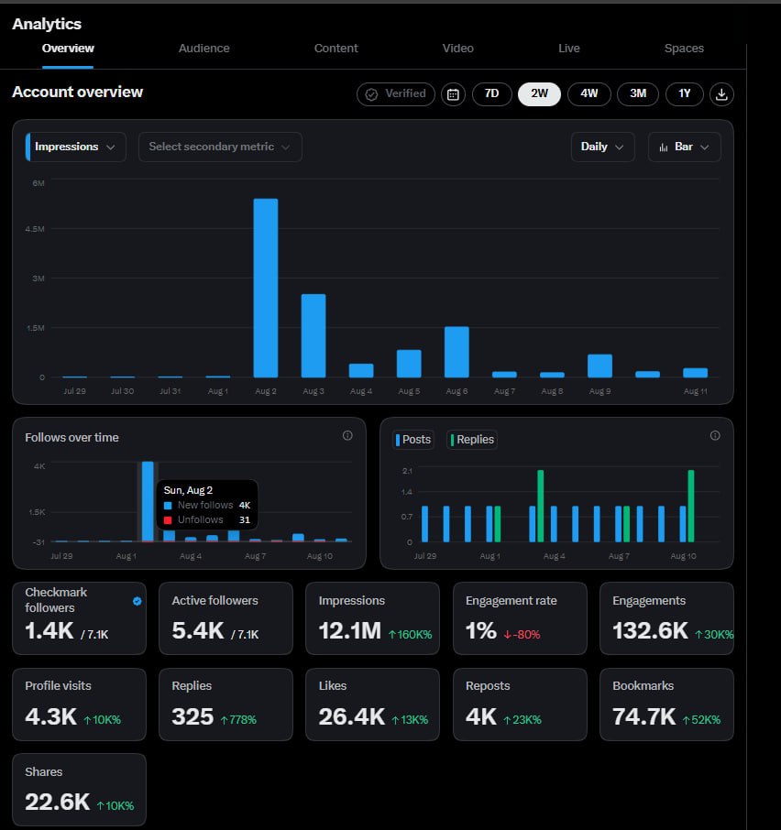This screenshot has width=781, height=830.
Task: Click the download data icon
Action: click(x=721, y=94)
